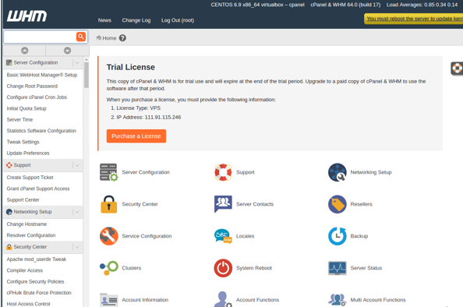Open the Server Contacts icon

pos(223,204)
